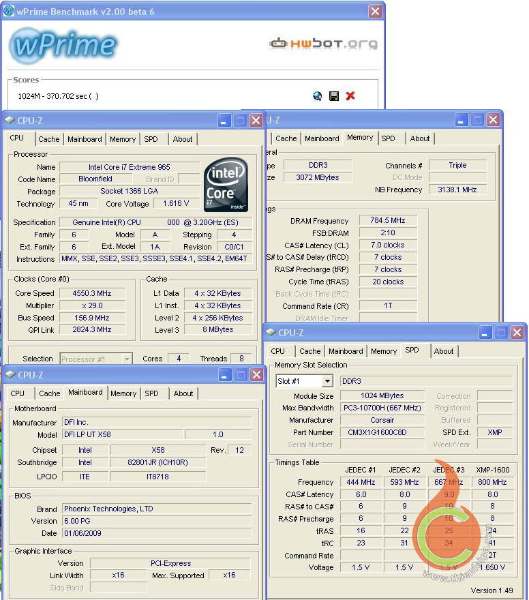Open SPD tab in the Memory window
The image size is (529, 600).
coord(388,138)
